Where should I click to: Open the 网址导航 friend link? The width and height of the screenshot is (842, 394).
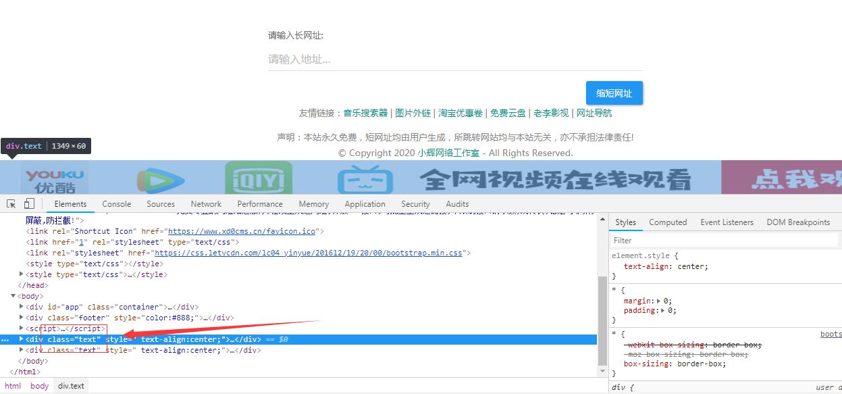click(594, 113)
